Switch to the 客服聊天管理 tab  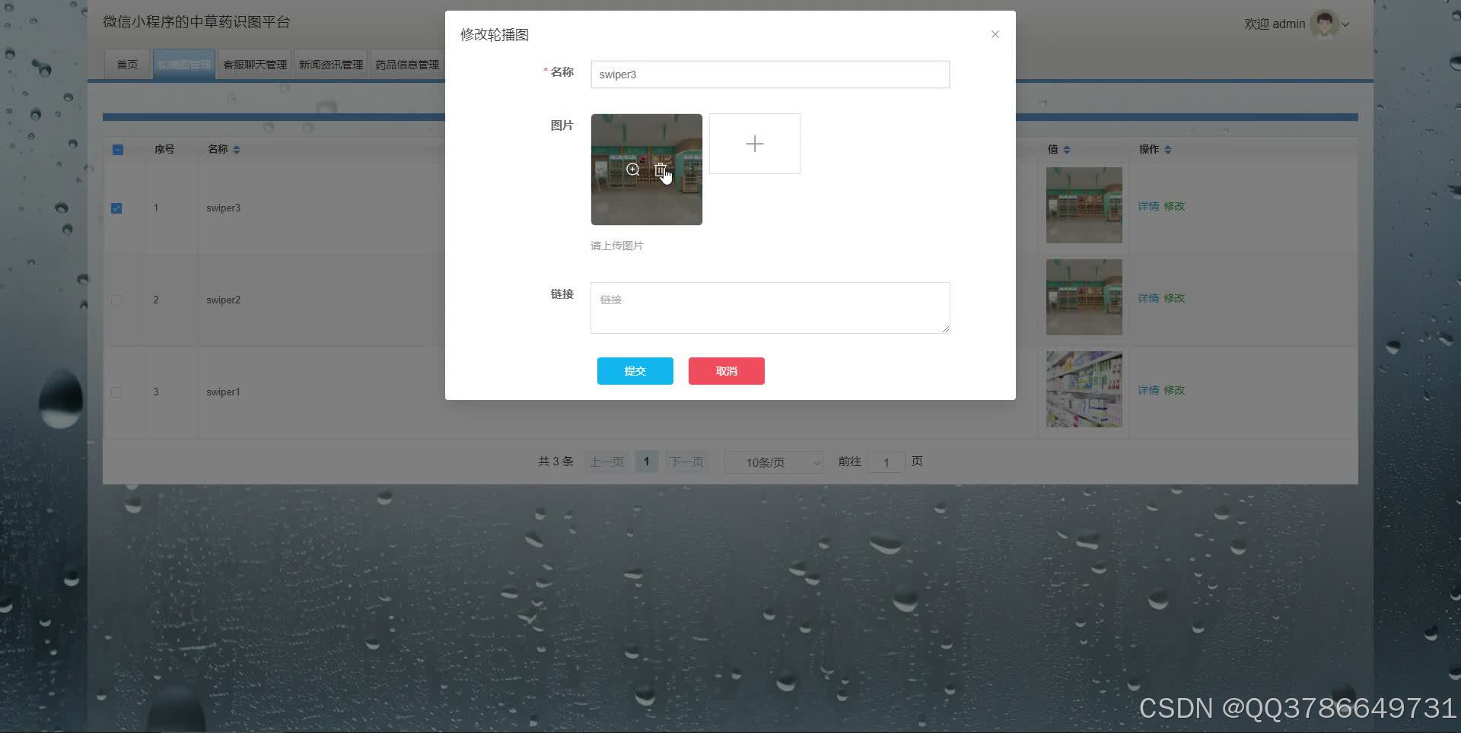[x=254, y=64]
